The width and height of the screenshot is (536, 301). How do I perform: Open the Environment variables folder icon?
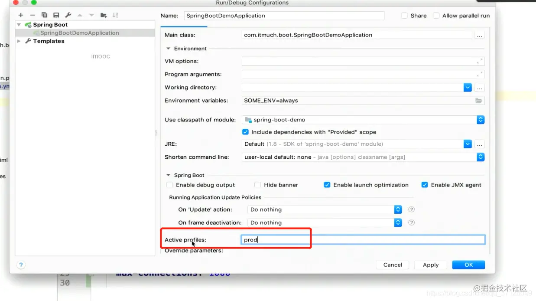pyautogui.click(x=478, y=101)
